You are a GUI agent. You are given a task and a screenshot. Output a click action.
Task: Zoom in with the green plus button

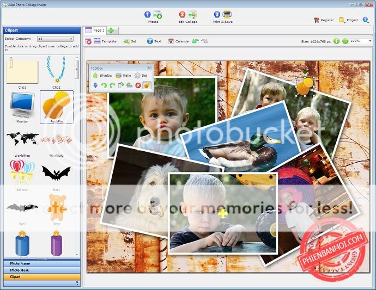(336, 41)
